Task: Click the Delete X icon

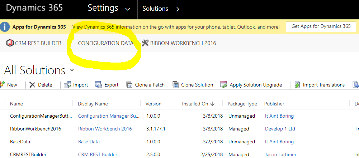Action: point(32,85)
